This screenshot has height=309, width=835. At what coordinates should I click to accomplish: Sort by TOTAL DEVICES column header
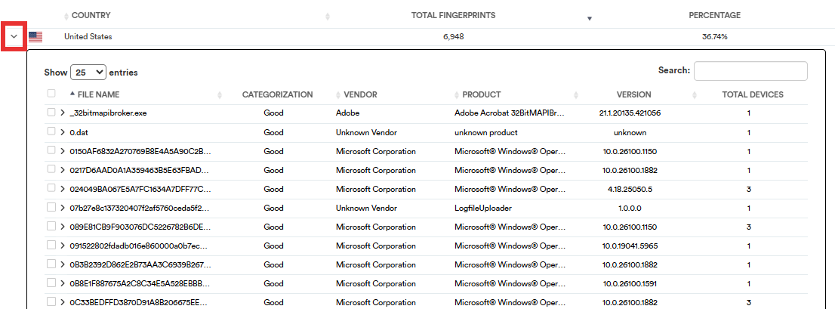point(753,94)
